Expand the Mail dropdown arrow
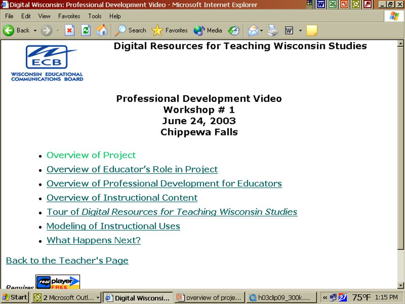The image size is (405, 304). [x=262, y=30]
